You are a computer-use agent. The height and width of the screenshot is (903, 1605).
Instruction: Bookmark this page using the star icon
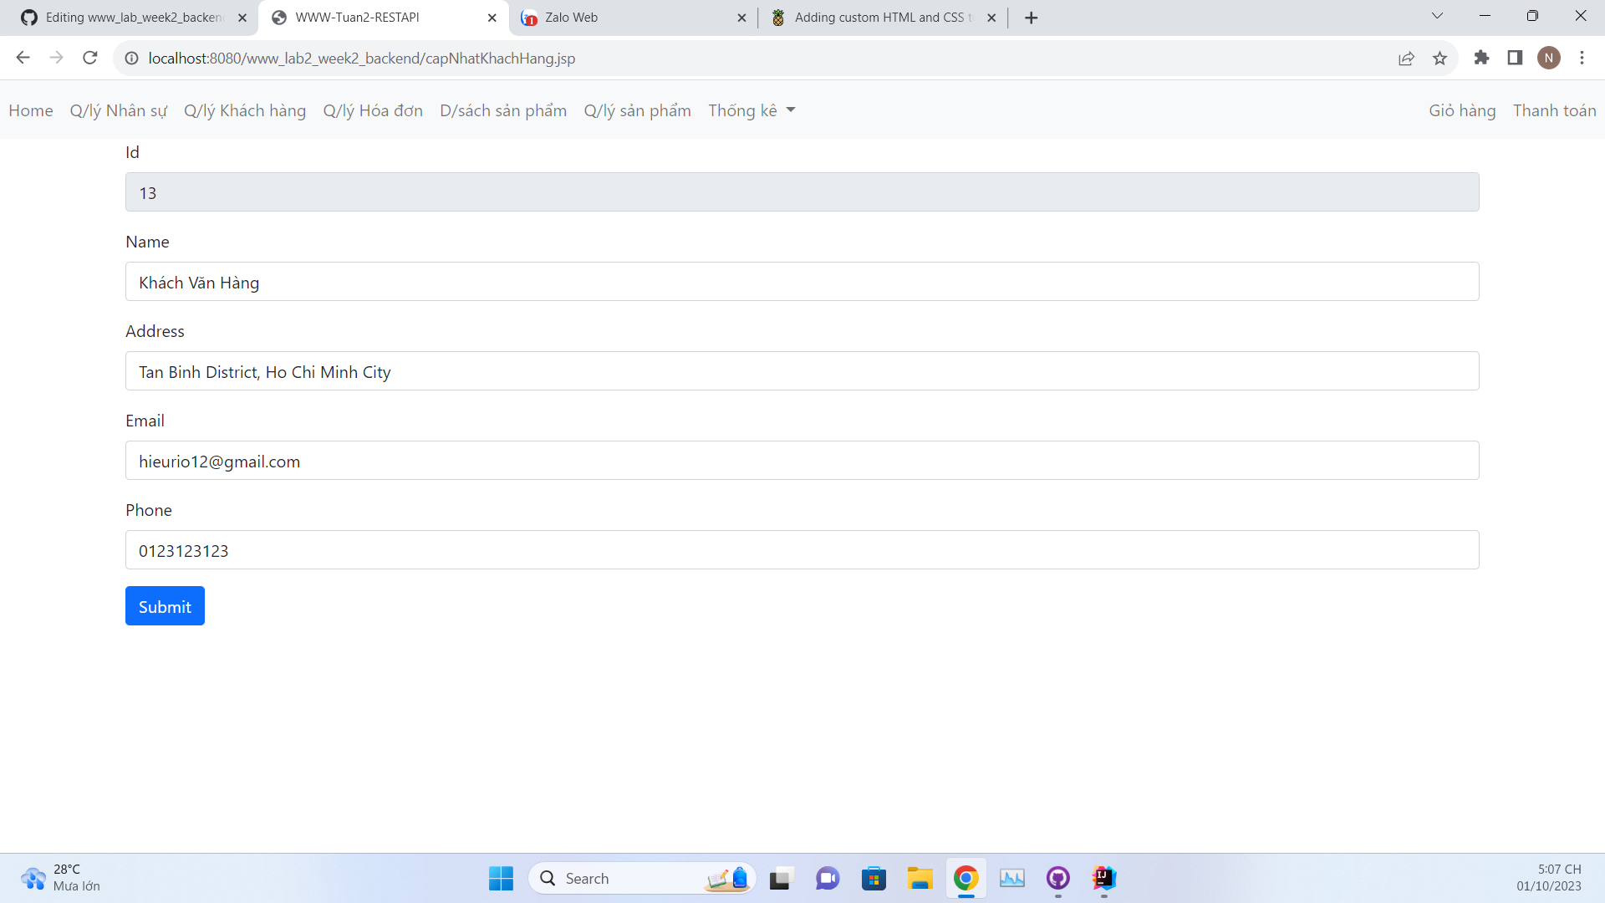(1440, 59)
